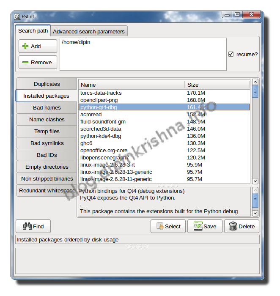The height and width of the screenshot is (296, 280).
Task: Select the openclipart-png package row
Action: [x=164, y=100]
